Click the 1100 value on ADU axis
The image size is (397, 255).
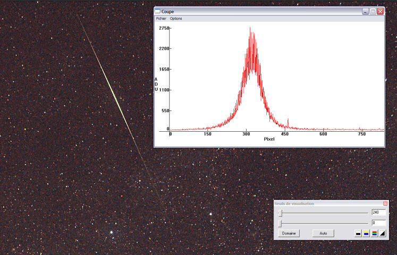[164, 90]
